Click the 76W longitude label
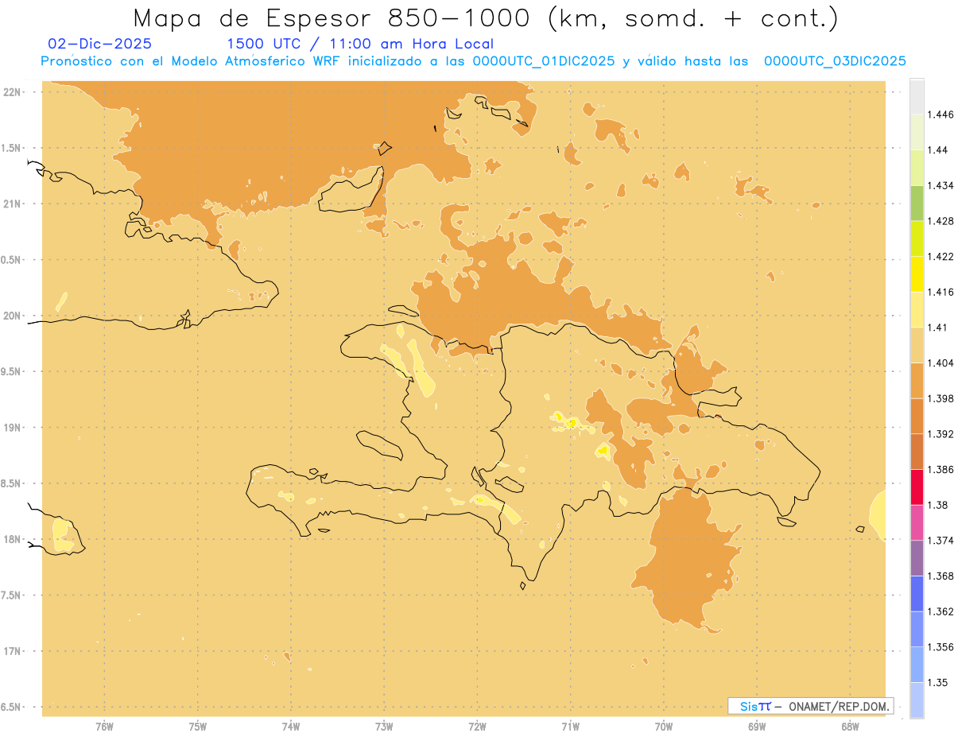Viewport: 954px width, 737px height. 104,726
